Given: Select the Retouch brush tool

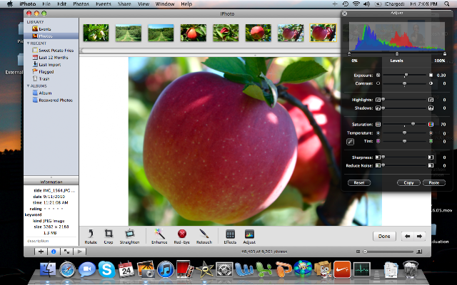Looking at the screenshot, I should [x=204, y=236].
